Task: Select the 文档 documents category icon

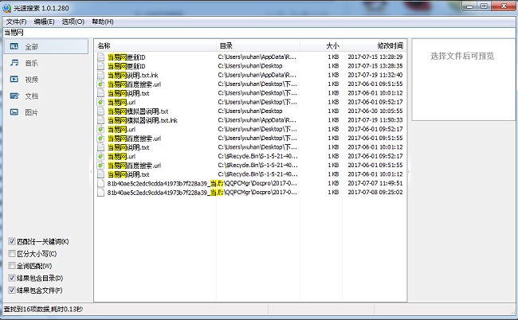Action: point(14,96)
